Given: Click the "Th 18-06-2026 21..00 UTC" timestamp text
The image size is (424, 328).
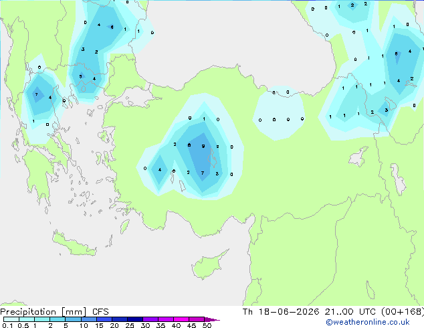Looking at the screenshot, I should point(309,312).
